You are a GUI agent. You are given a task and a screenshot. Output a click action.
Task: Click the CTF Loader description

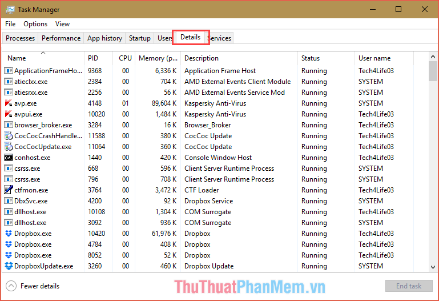(202, 190)
